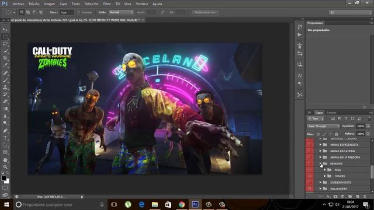Screen dimensions: 374x210
Task: Delete layer with trash icon
Action: (365, 197)
